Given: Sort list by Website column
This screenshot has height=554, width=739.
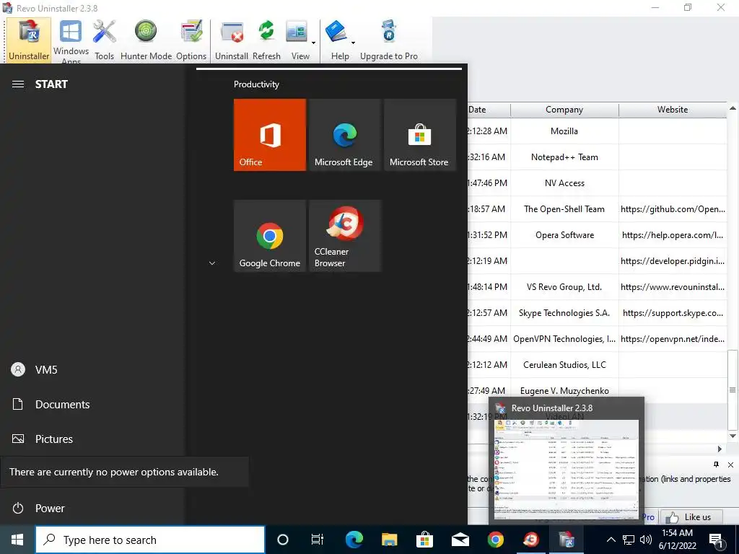Looking at the screenshot, I should [x=673, y=110].
